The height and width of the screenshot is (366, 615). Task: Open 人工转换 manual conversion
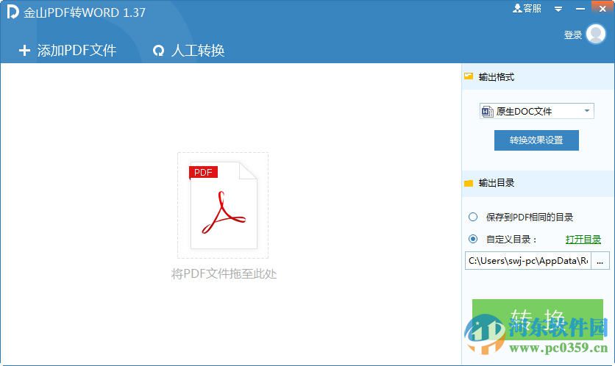point(188,50)
